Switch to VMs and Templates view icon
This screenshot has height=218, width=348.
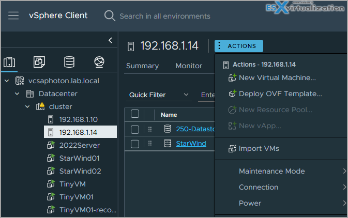coord(39,62)
